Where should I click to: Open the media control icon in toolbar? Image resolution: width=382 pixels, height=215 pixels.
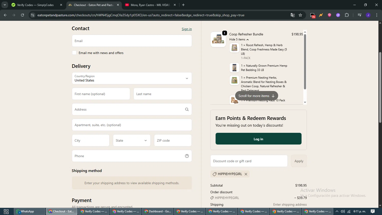coord(360,15)
